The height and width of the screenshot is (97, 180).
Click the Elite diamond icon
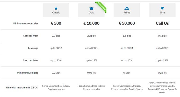(x=162, y=8)
